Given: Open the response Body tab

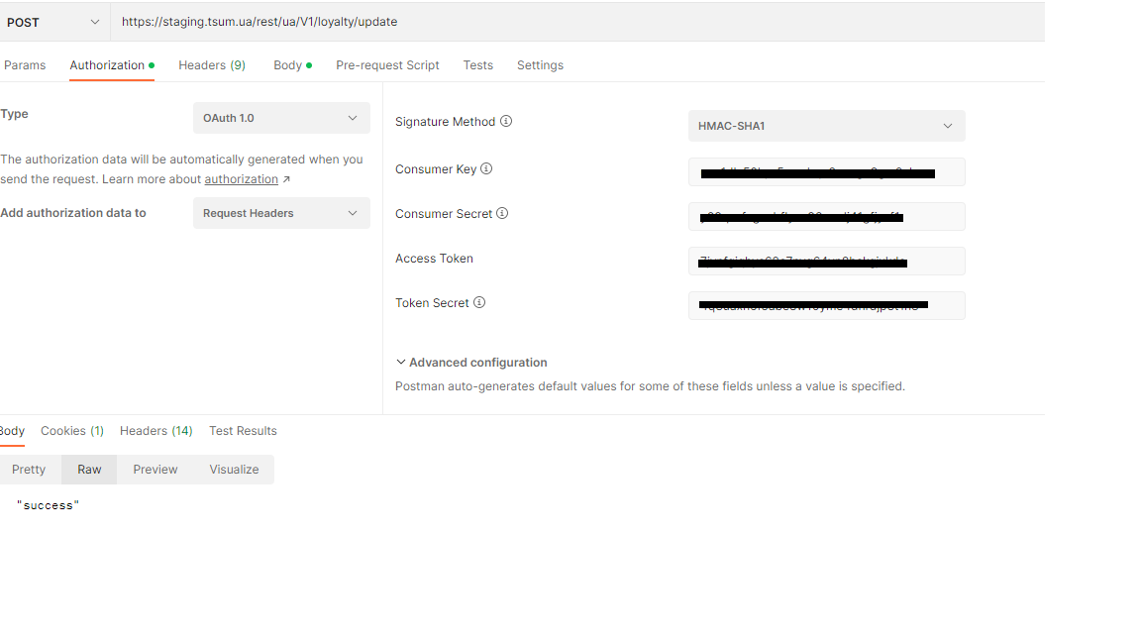Looking at the screenshot, I should [12, 431].
